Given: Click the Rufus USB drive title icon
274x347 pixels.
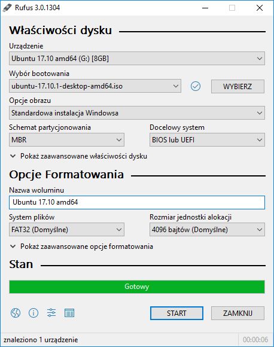Looking at the screenshot, I should click(x=7, y=8).
